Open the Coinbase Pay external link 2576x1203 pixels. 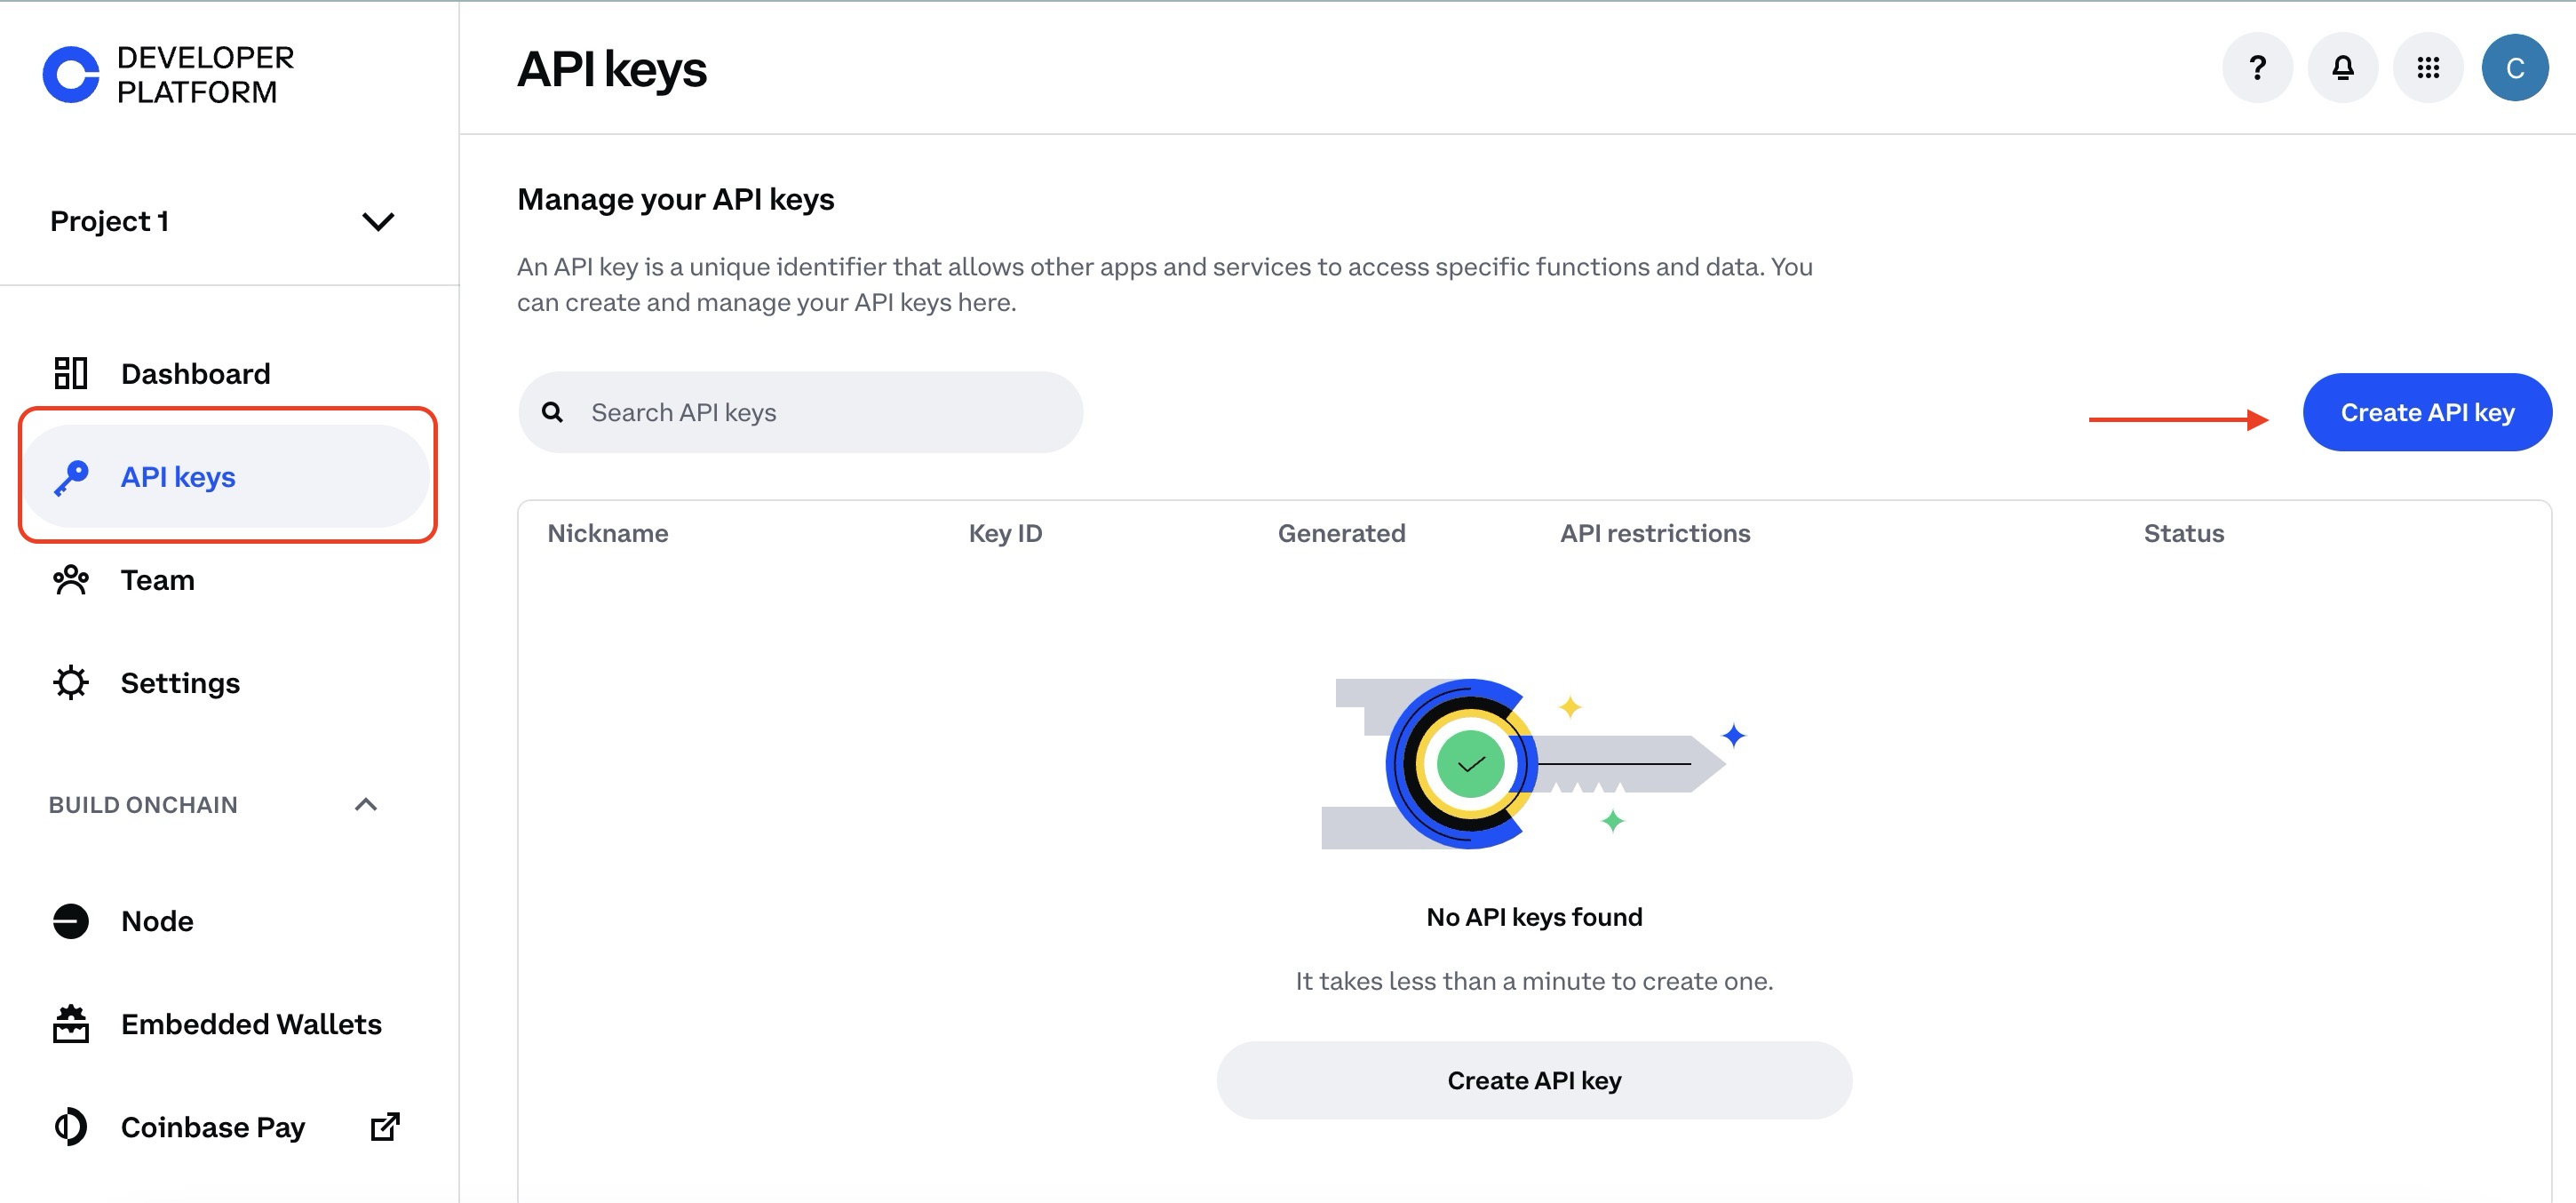(x=226, y=1127)
